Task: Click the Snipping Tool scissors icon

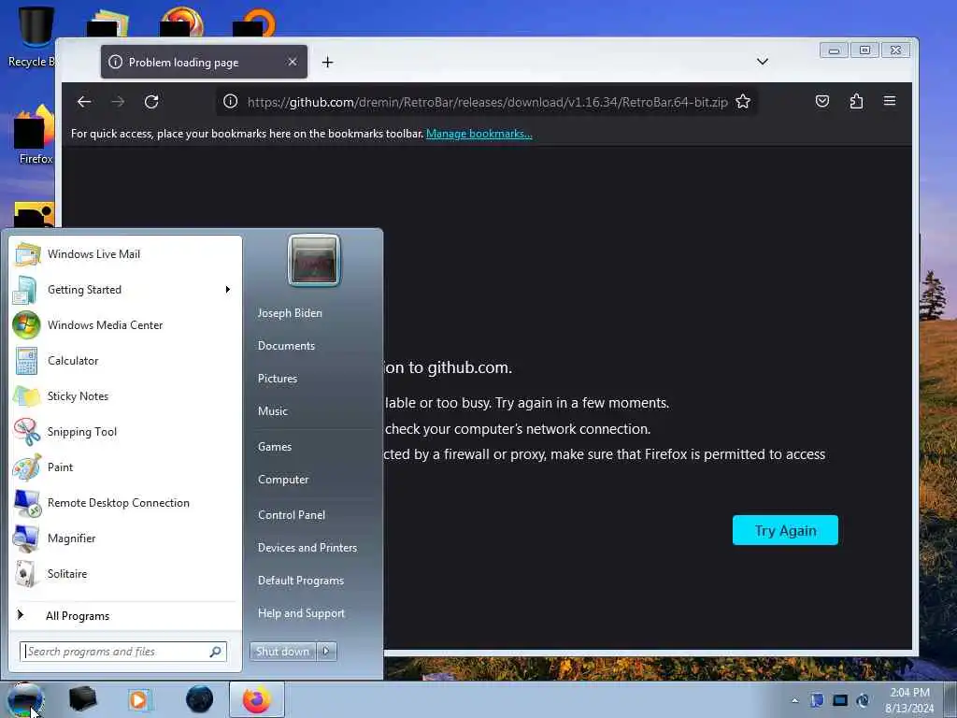Action: point(26,432)
